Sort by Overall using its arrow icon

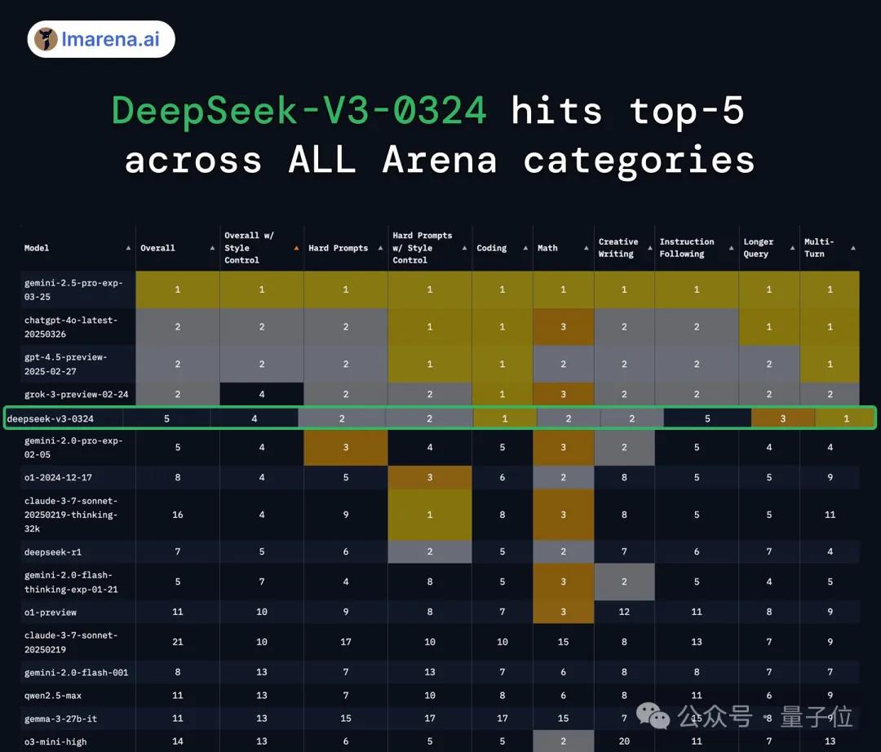[x=212, y=248]
